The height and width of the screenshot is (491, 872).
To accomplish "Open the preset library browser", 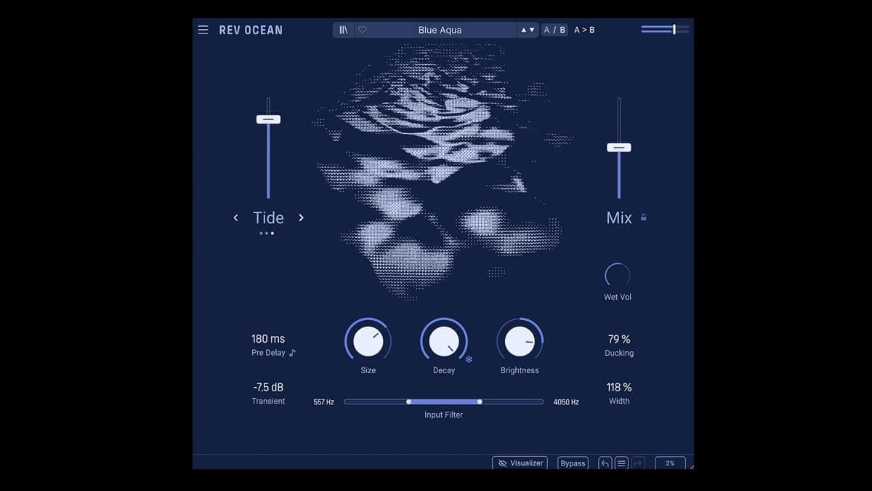I will (x=344, y=30).
